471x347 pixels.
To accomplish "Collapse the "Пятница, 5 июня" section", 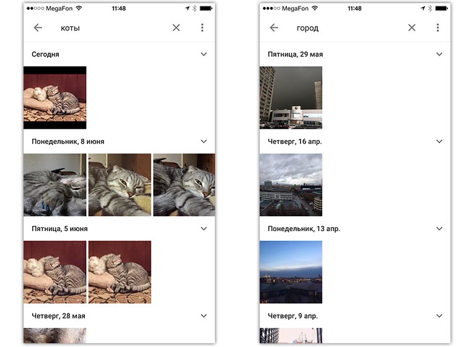I will click(x=203, y=229).
